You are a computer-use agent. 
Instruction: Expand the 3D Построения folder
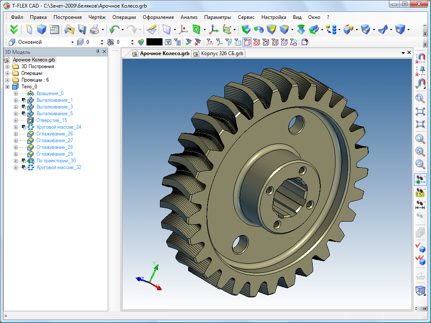[7, 66]
